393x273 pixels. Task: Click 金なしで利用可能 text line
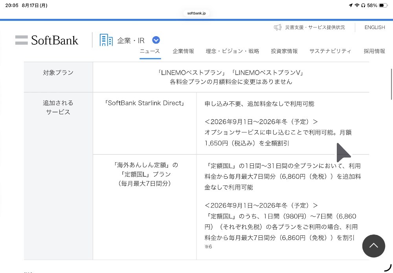(229, 187)
